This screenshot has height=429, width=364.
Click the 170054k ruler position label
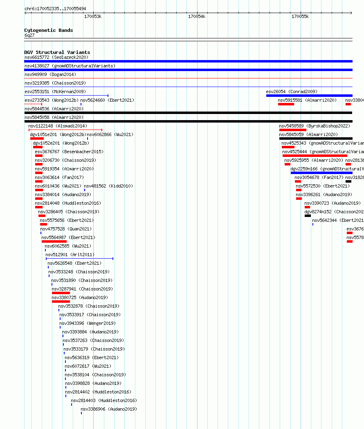197,16
